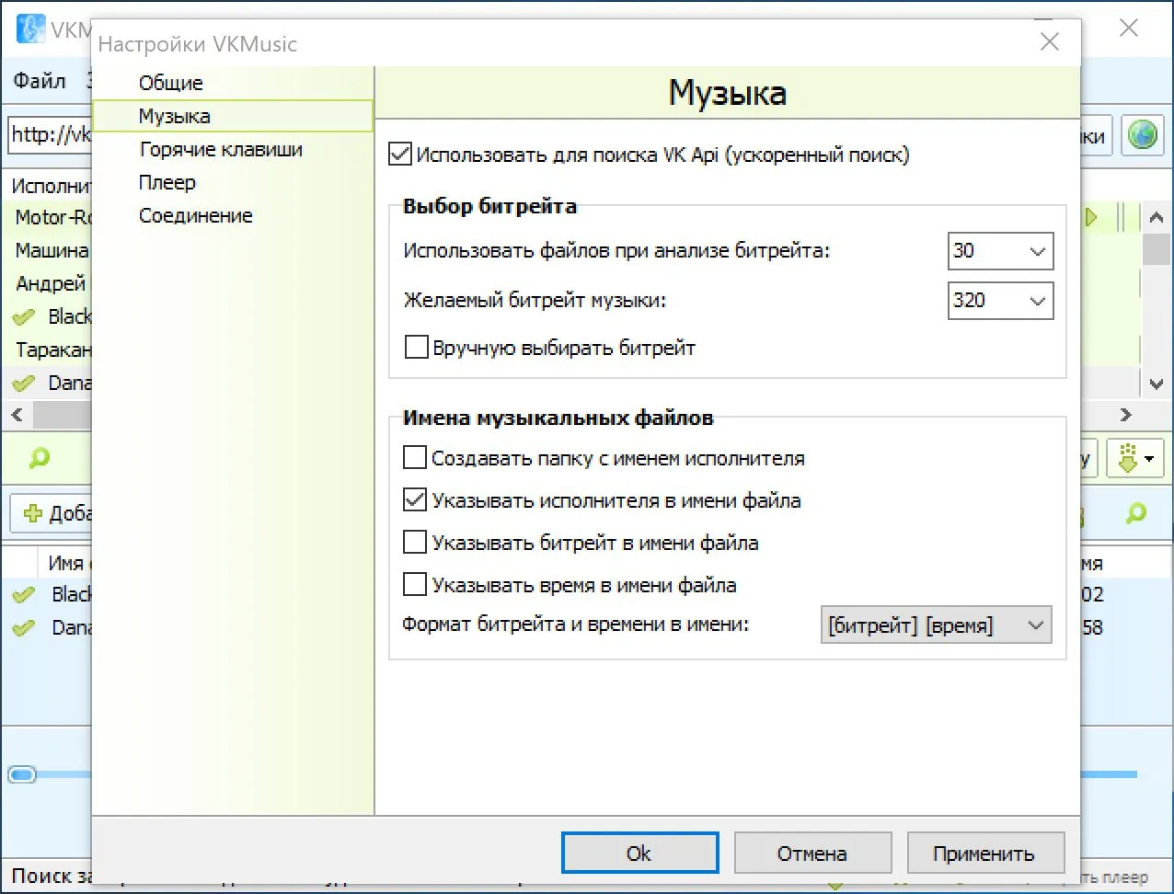The image size is (1174, 894).
Task: Click the green plus icon on Добавить button
Action: point(33,513)
